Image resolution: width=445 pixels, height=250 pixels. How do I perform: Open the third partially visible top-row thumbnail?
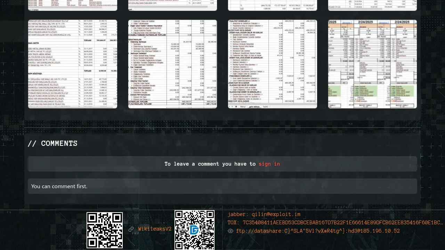273,5
